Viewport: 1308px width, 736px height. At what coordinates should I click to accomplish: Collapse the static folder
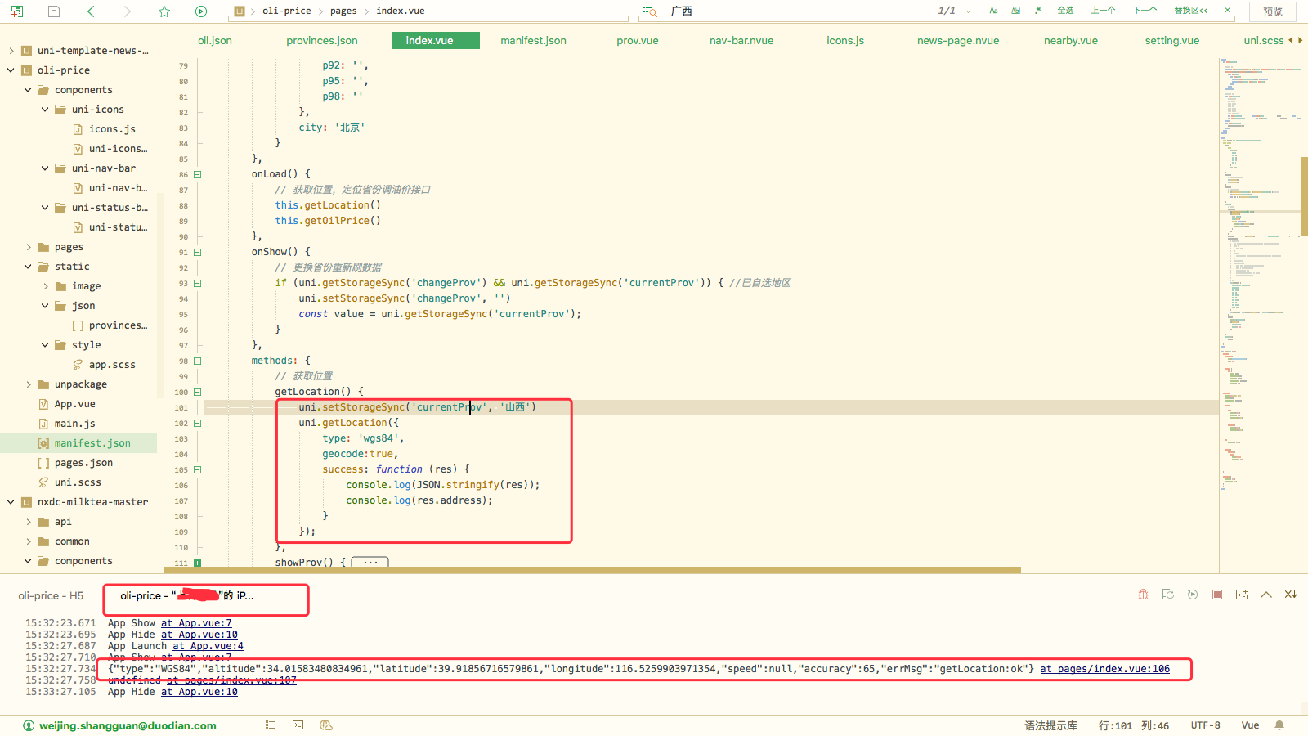pyautogui.click(x=28, y=267)
